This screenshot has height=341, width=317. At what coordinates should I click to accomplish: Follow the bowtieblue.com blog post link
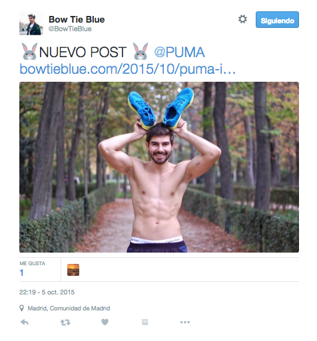[x=128, y=69]
